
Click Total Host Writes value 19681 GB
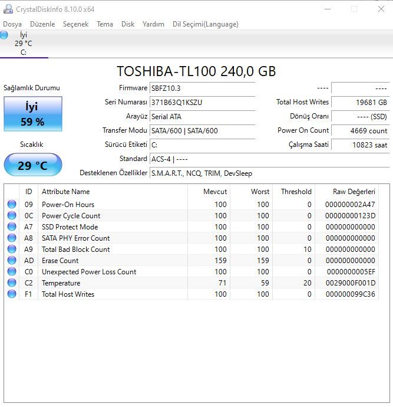click(361, 102)
